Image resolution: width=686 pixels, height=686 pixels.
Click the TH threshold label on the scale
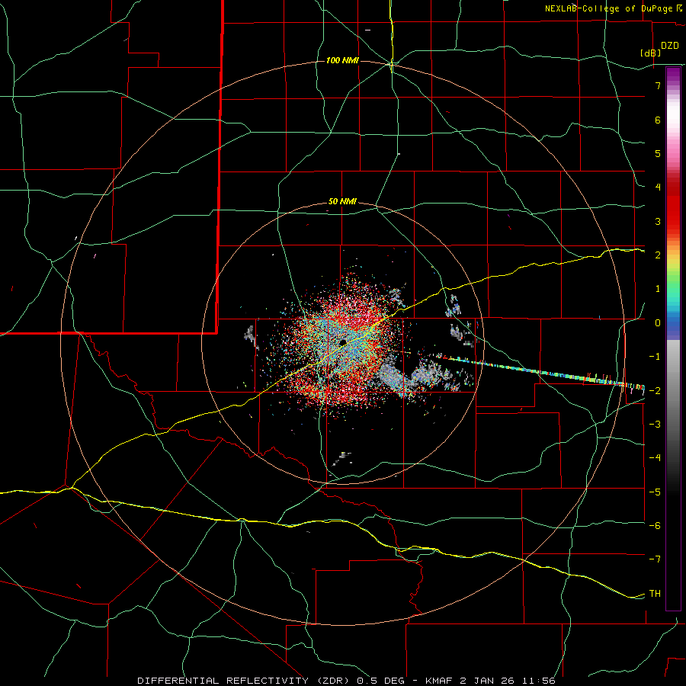pos(655,594)
